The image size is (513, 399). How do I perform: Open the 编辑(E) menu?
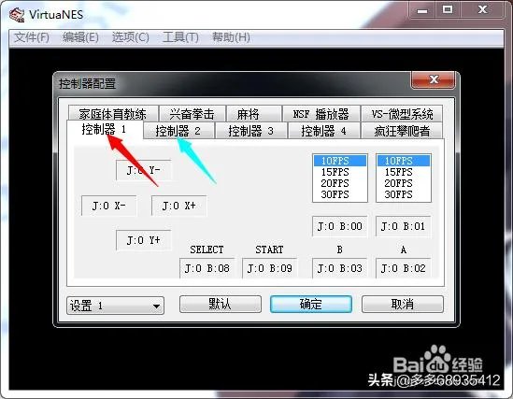point(80,37)
